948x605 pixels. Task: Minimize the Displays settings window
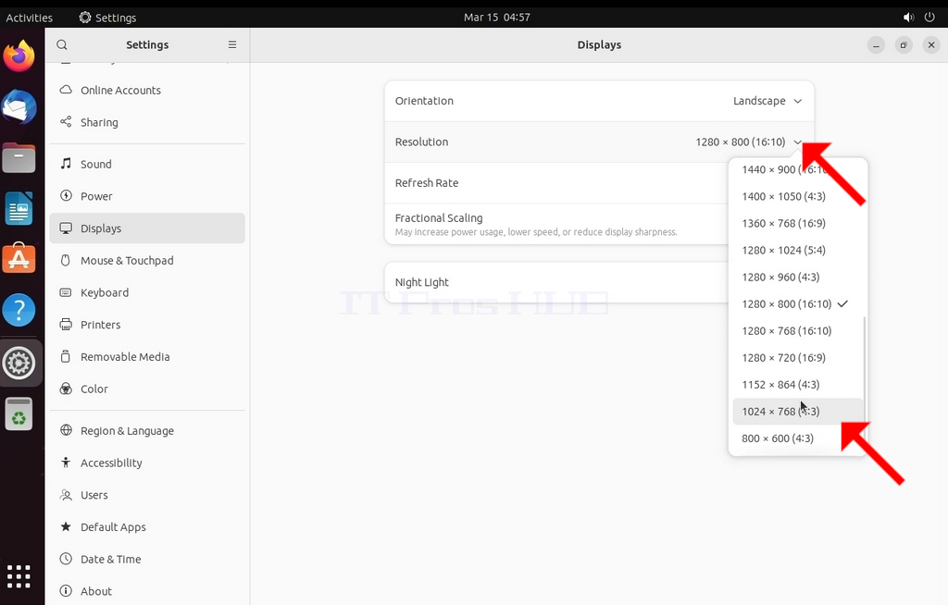[876, 44]
